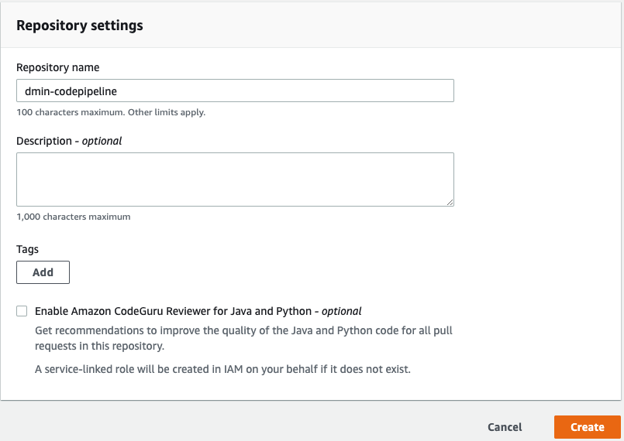
Task: Grab the Description box resize handle
Action: click(450, 202)
